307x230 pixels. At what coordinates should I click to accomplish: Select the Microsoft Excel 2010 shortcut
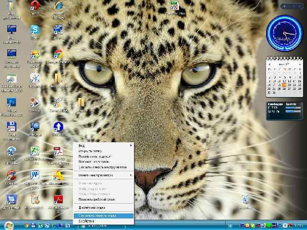[35, 155]
